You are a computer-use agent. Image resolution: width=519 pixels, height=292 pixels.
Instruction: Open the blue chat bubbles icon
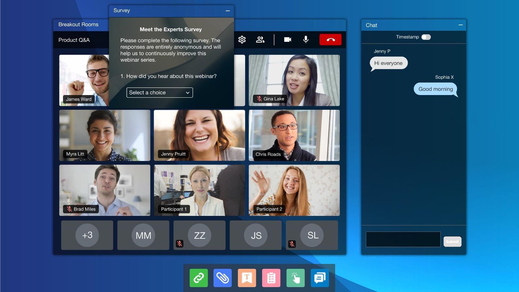click(320, 278)
